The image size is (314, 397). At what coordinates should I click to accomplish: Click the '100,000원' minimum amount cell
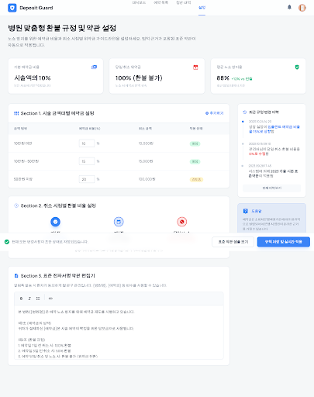tap(147, 179)
